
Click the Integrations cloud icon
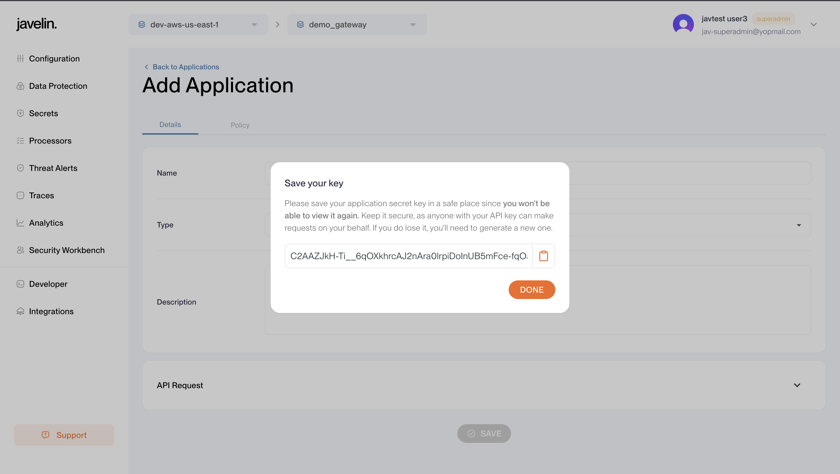tap(20, 311)
